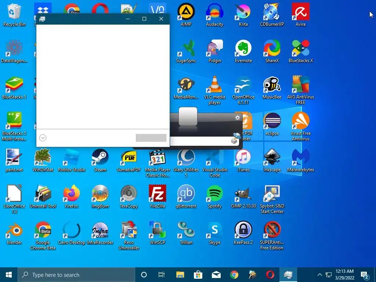The image size is (376, 282).
Task: Launch Skype desktop icon
Action: tap(214, 233)
